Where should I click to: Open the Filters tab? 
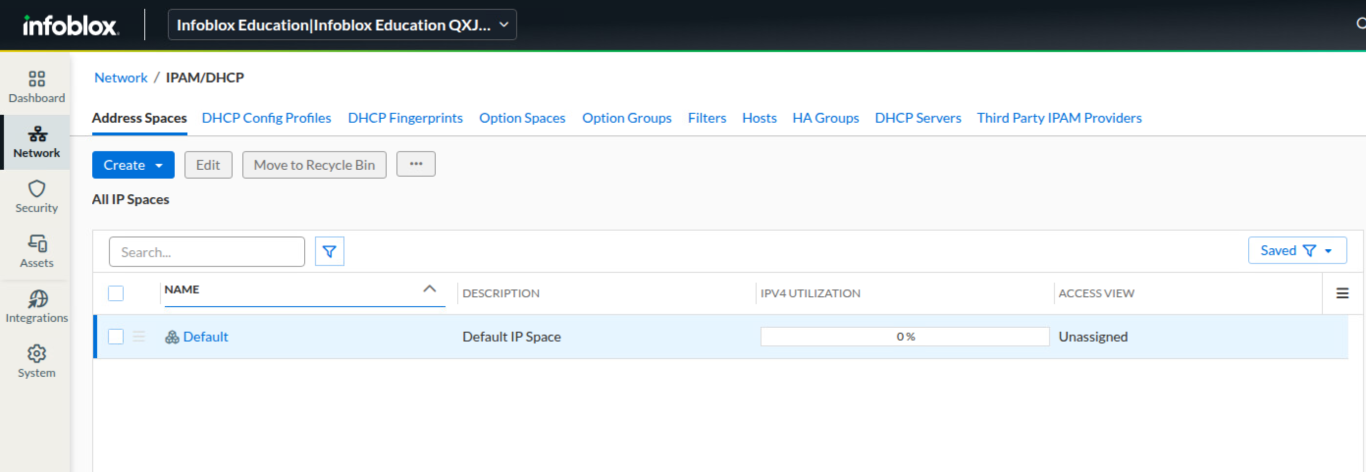click(707, 118)
